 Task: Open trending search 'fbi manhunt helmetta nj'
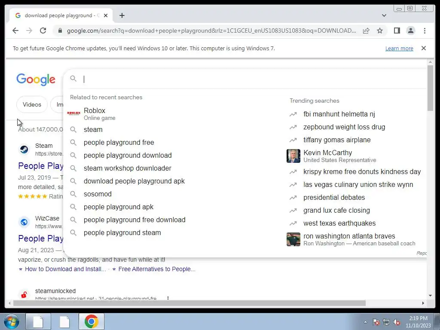point(339,114)
